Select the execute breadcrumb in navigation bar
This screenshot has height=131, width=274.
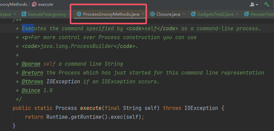click(x=46, y=4)
